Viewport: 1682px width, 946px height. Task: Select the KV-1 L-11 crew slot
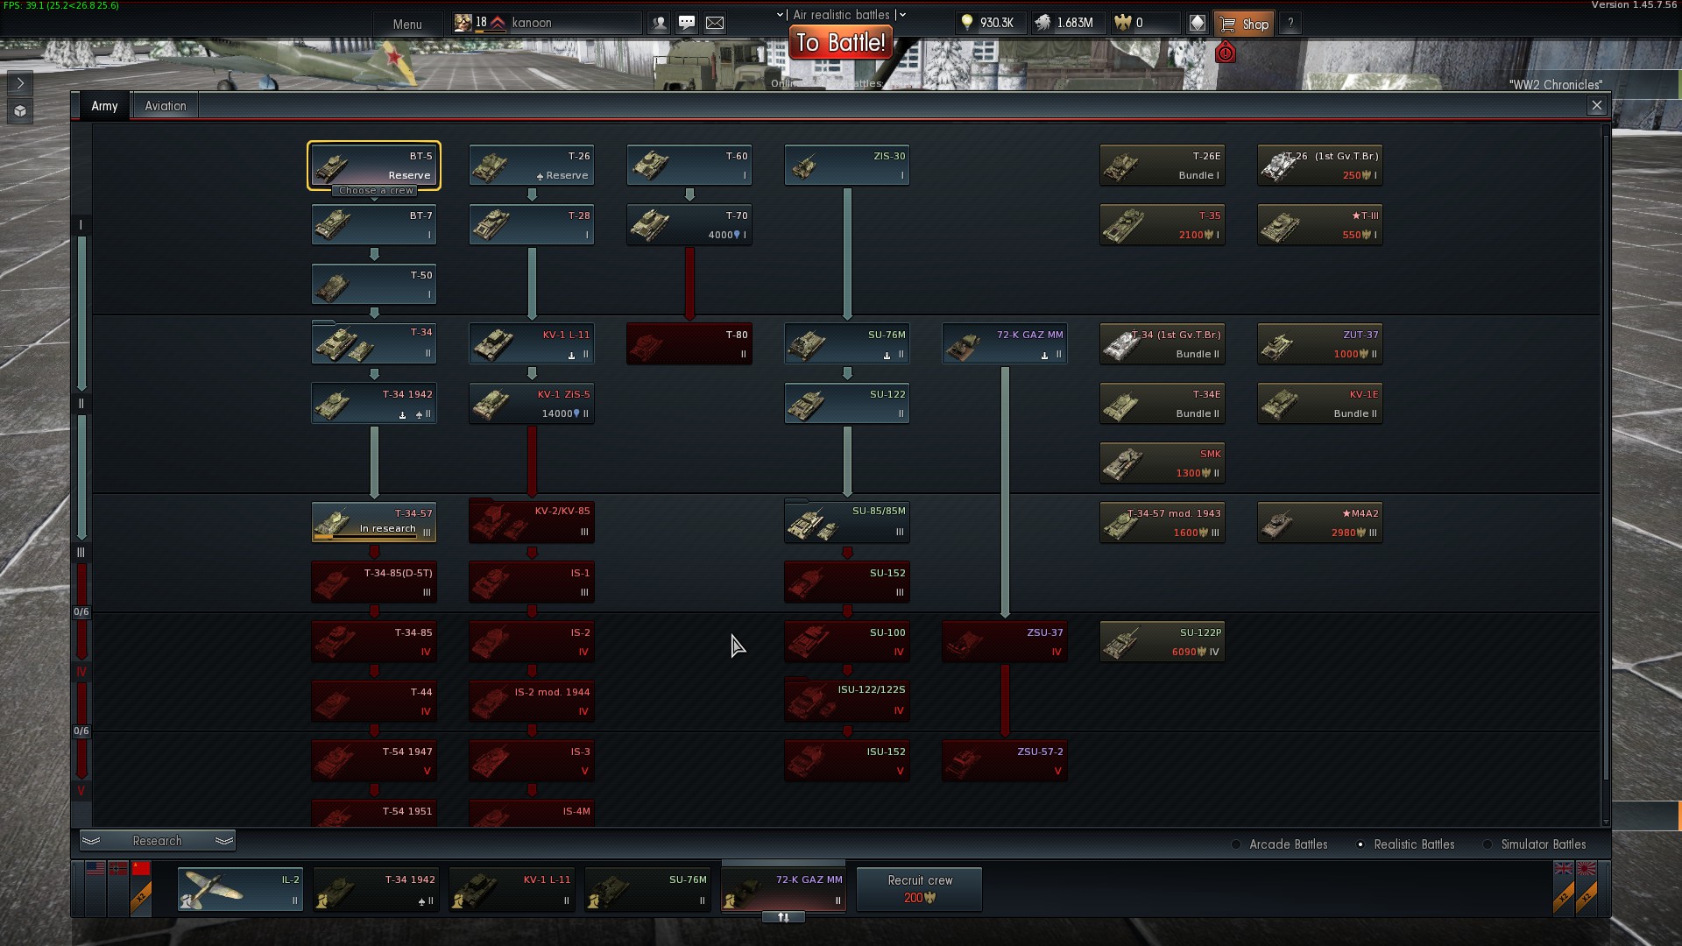click(x=512, y=889)
